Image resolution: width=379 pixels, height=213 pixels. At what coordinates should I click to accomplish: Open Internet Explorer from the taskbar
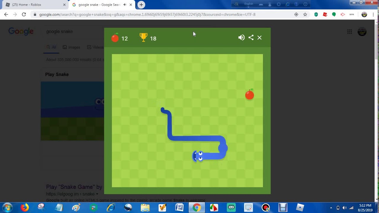coord(111,207)
